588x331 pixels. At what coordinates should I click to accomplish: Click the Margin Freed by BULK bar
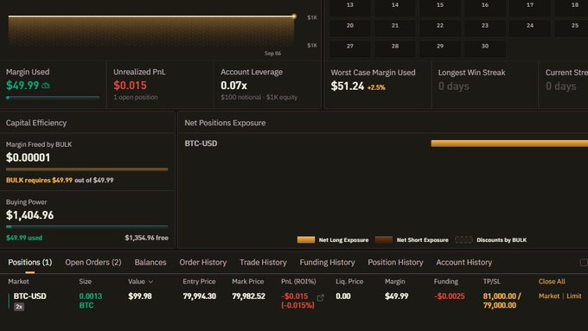coord(87,169)
